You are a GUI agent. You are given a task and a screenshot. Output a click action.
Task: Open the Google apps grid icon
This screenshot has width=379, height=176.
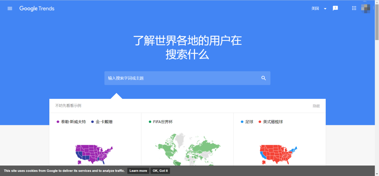point(354,8)
